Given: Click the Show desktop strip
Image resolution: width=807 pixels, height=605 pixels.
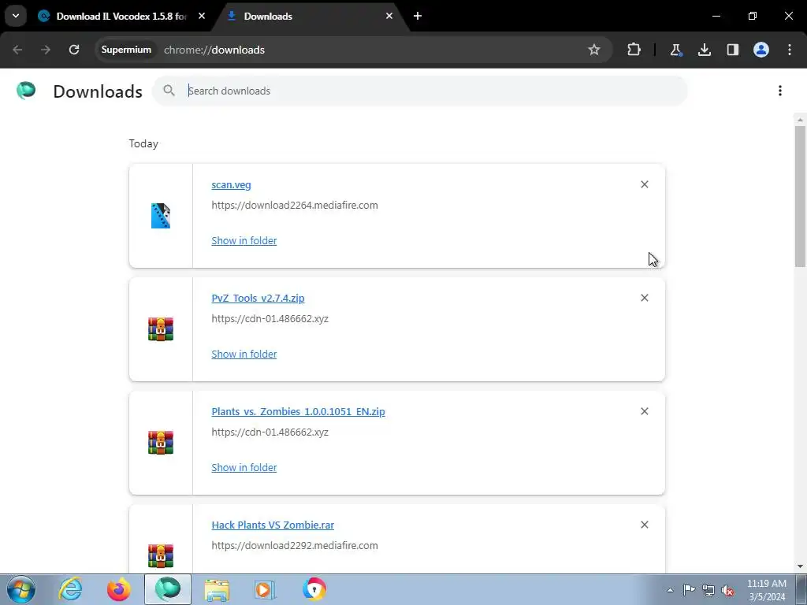Looking at the screenshot, I should pyautogui.click(x=801, y=589).
